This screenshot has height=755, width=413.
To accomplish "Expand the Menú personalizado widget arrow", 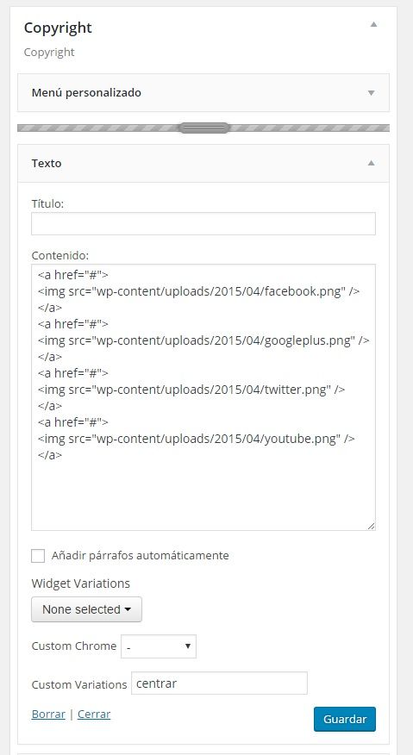I will (371, 93).
